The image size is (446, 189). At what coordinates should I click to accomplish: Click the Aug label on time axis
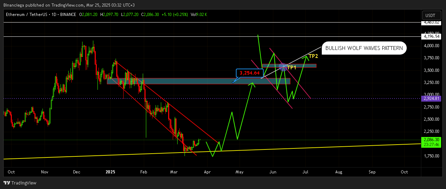pyautogui.click(x=339, y=172)
